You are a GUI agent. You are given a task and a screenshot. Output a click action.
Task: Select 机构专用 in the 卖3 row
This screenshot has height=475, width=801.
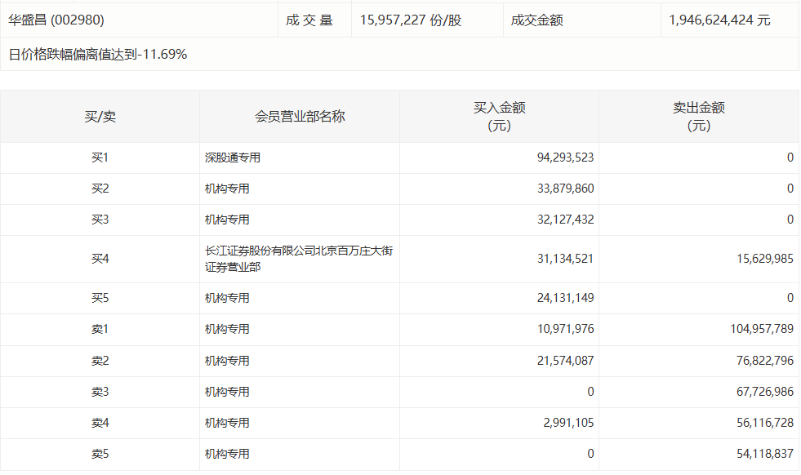227,393
